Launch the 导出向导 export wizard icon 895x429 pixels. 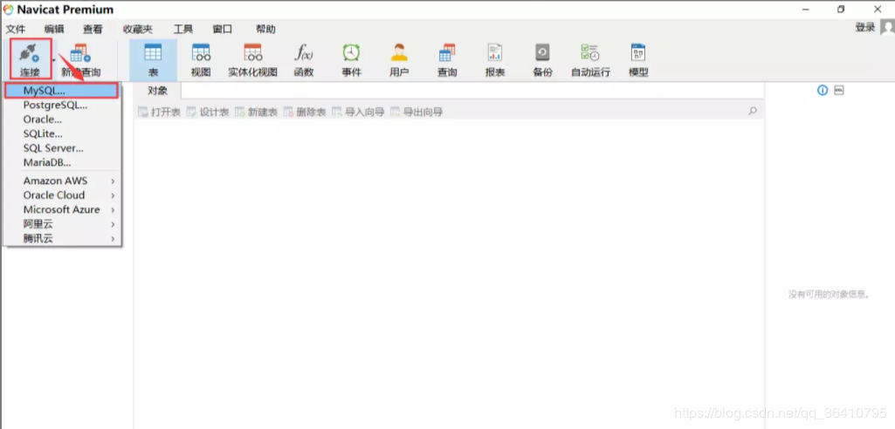395,112
